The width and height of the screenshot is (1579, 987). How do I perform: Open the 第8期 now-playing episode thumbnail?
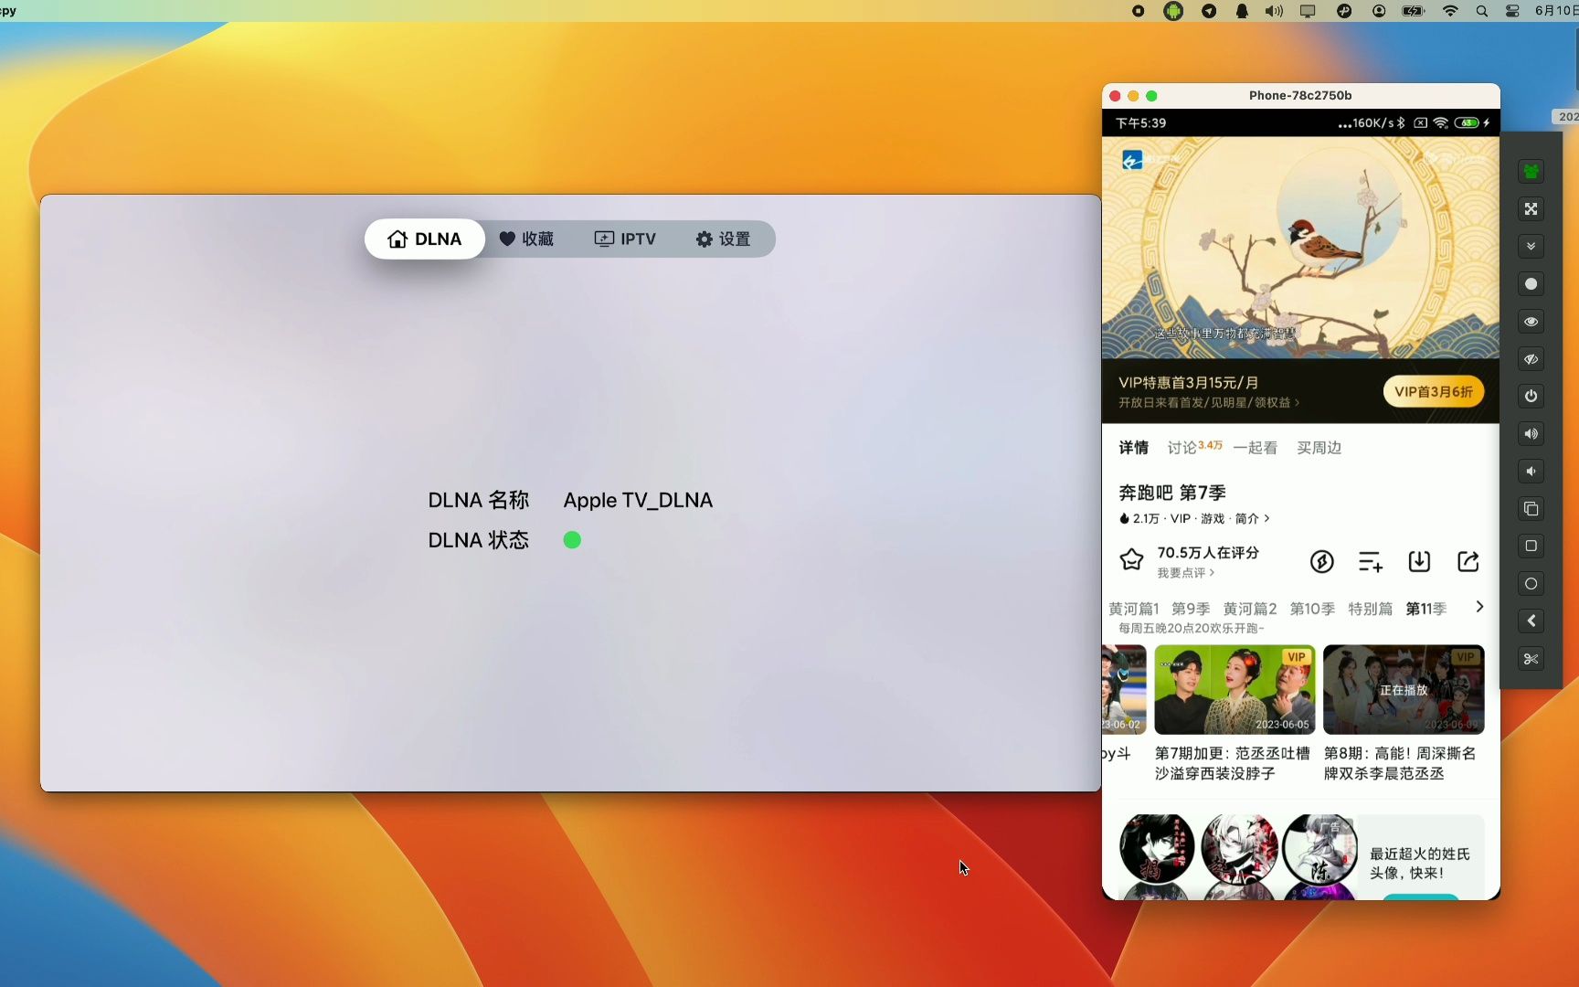[1404, 689]
